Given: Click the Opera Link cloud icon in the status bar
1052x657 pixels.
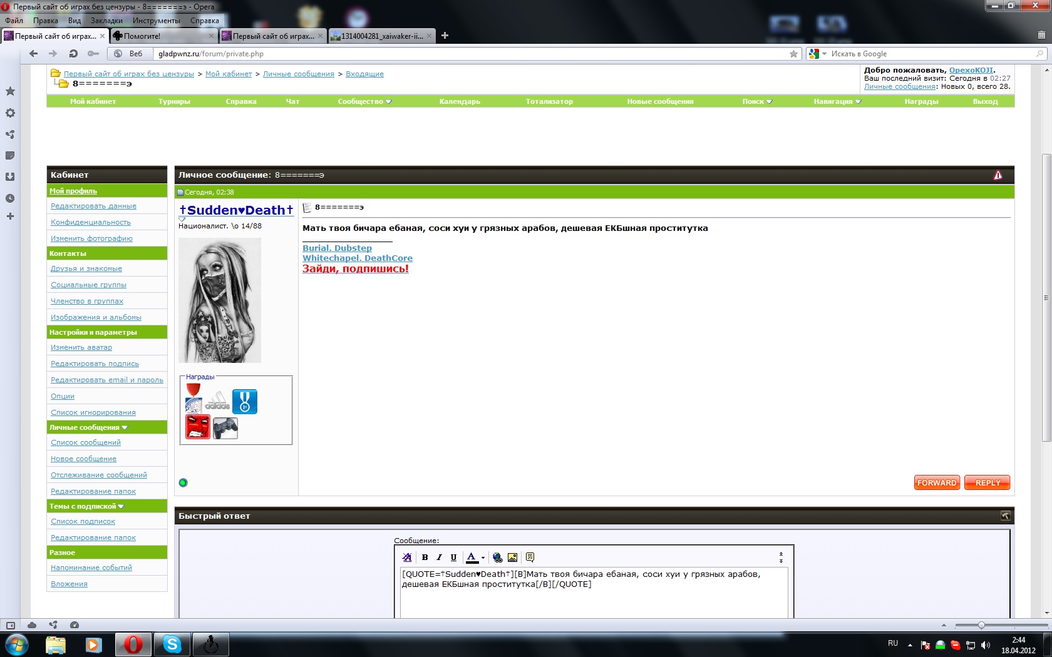Looking at the screenshot, I should (32, 625).
